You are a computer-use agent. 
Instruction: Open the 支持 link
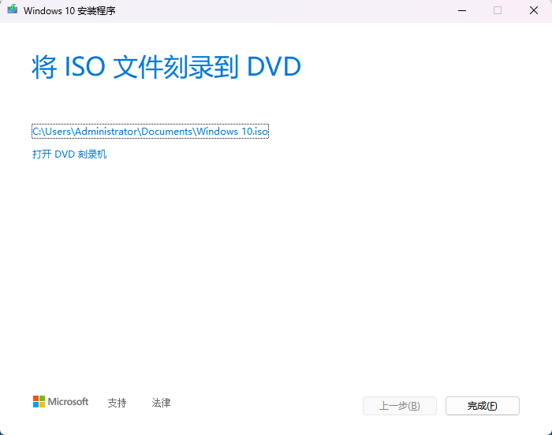point(117,403)
